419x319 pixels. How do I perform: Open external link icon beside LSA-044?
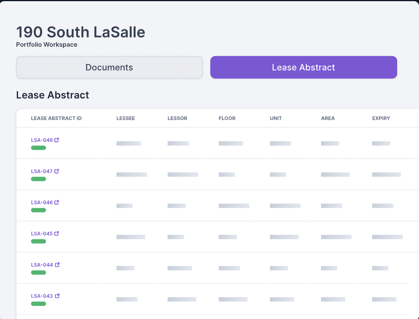coord(57,265)
